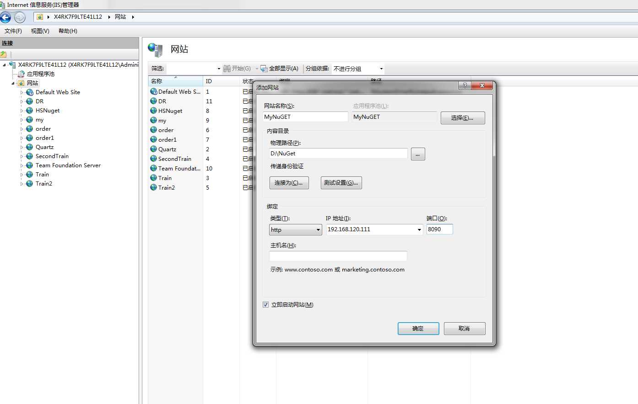Click the dialog help question mark button

(465, 85)
